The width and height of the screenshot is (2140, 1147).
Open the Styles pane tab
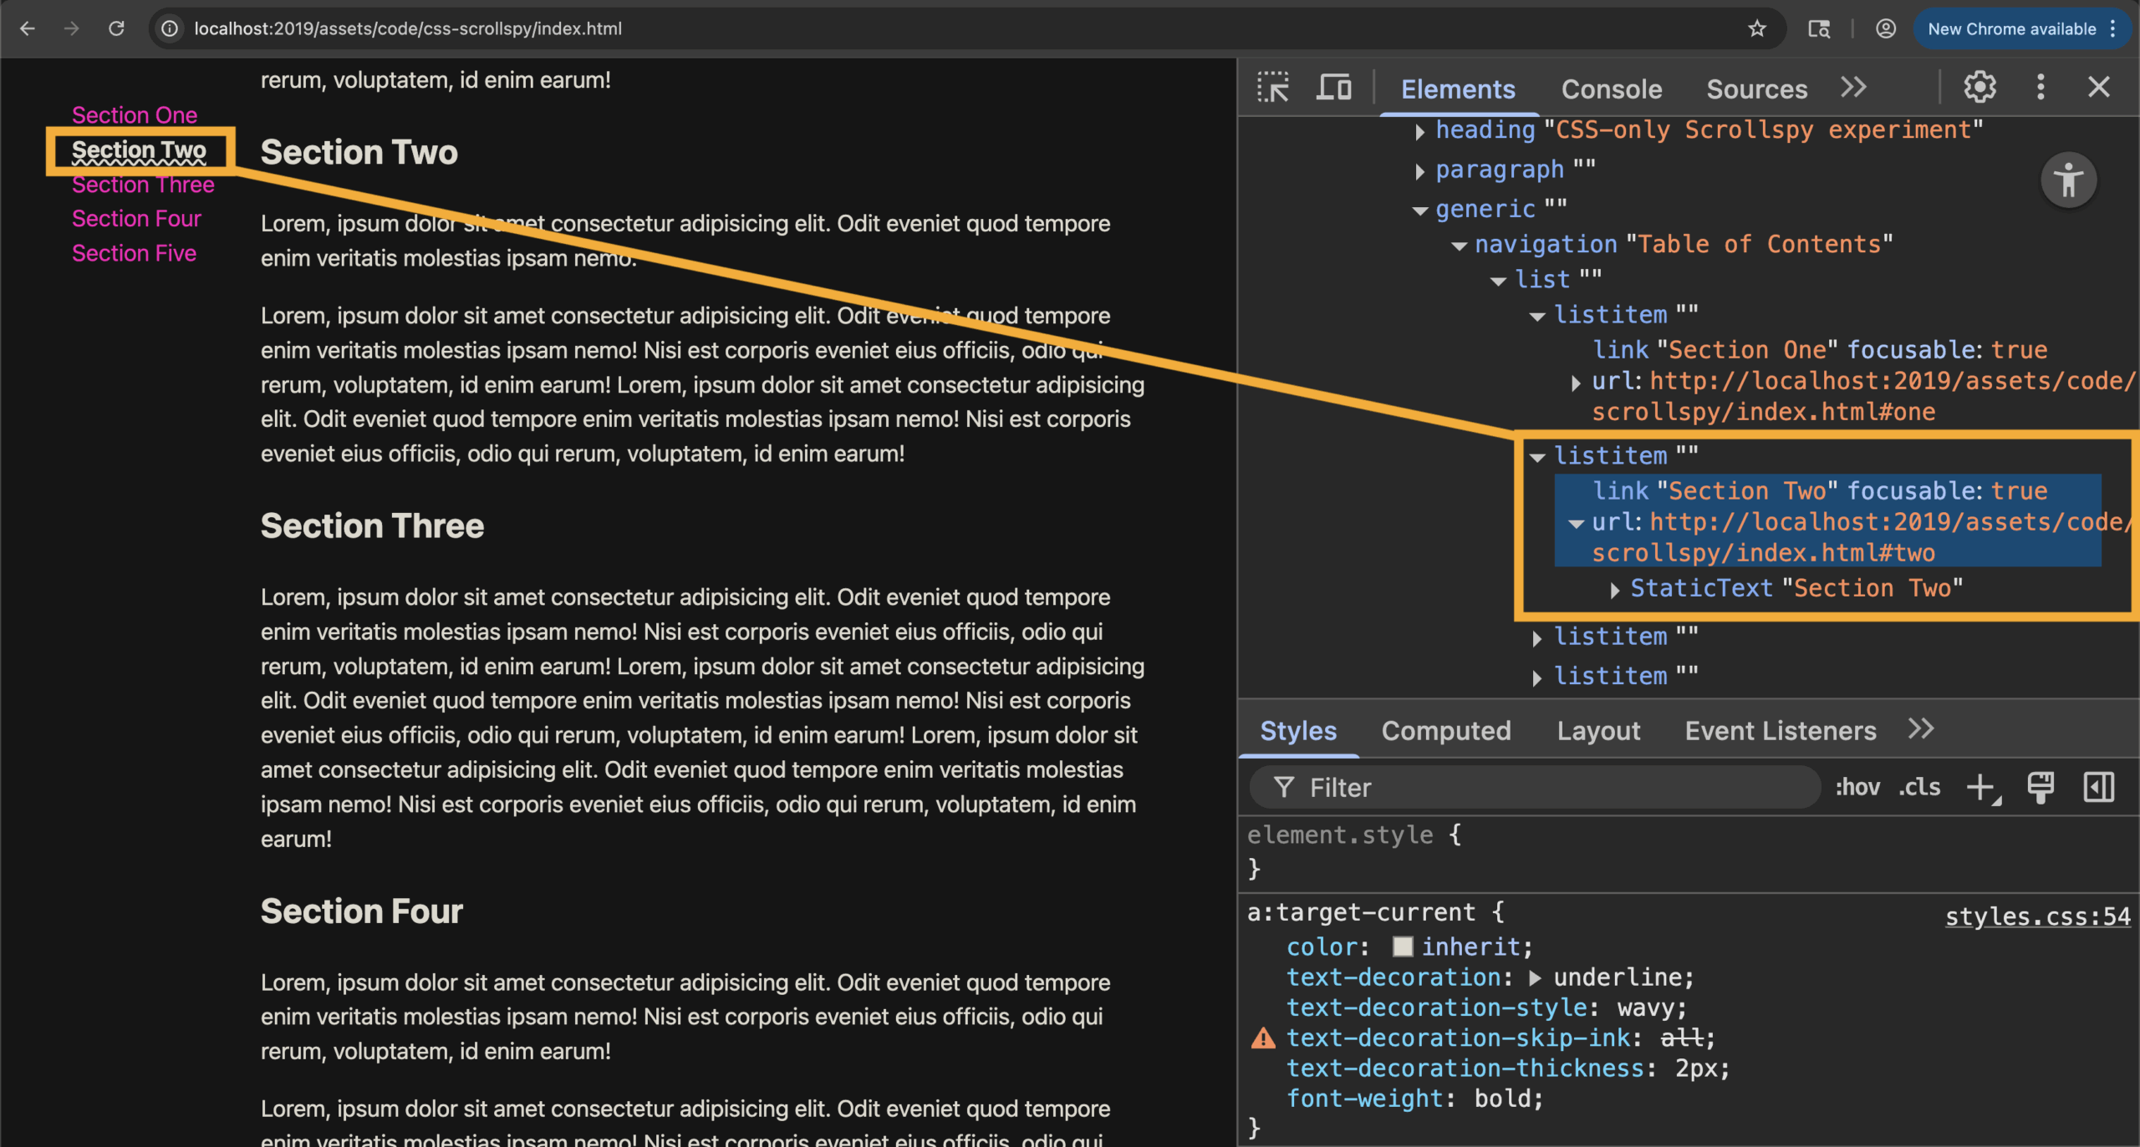tap(1298, 731)
